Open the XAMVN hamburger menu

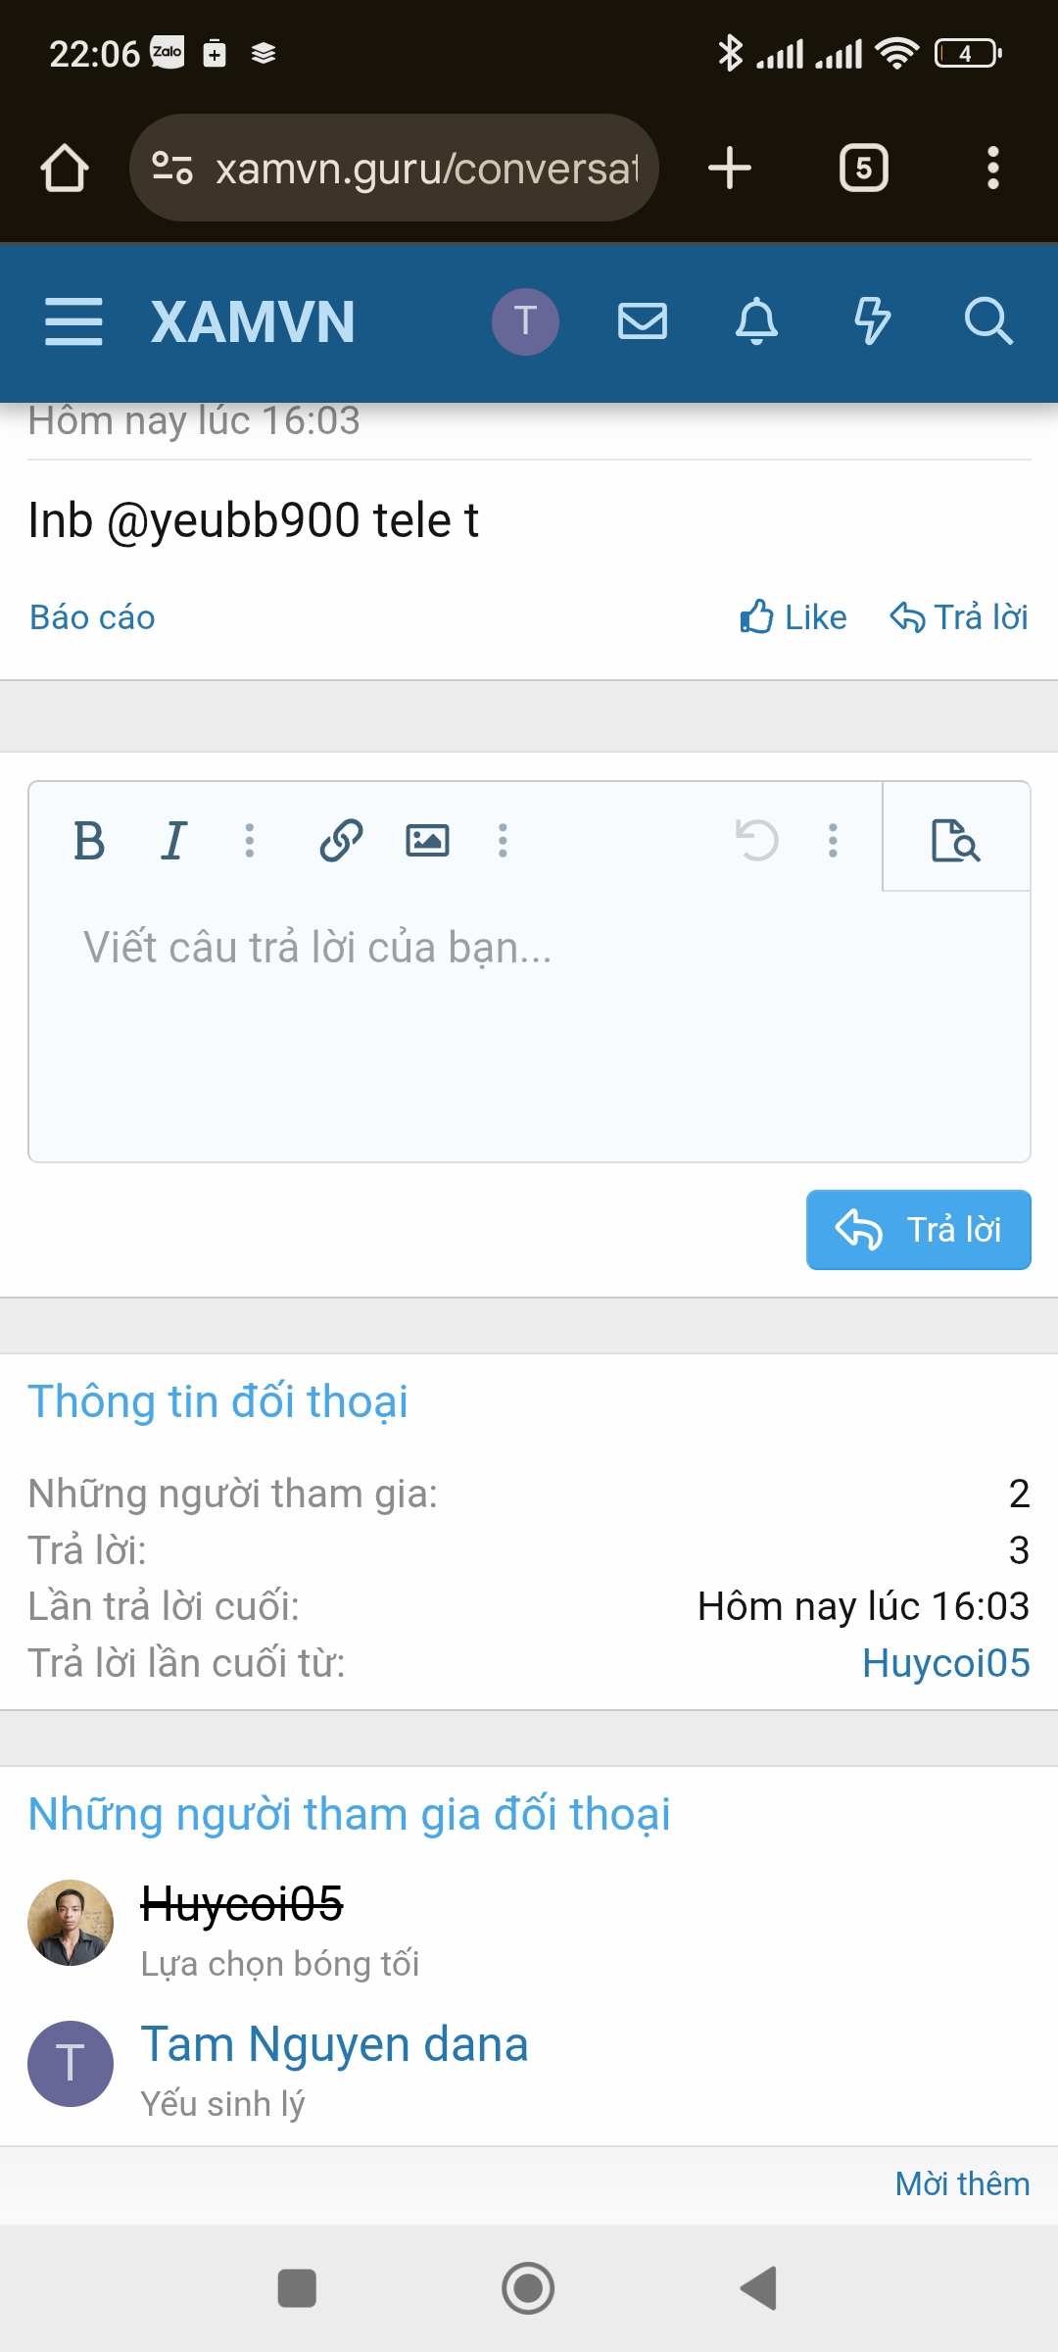coord(73,321)
